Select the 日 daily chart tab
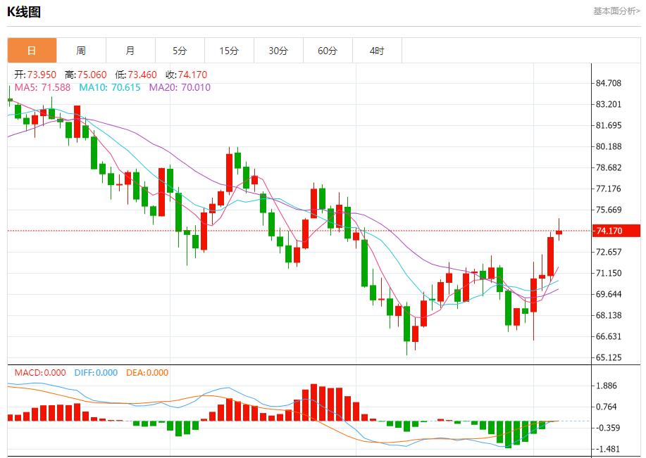Image resolution: width=646 pixels, height=458 pixels. pos(32,51)
